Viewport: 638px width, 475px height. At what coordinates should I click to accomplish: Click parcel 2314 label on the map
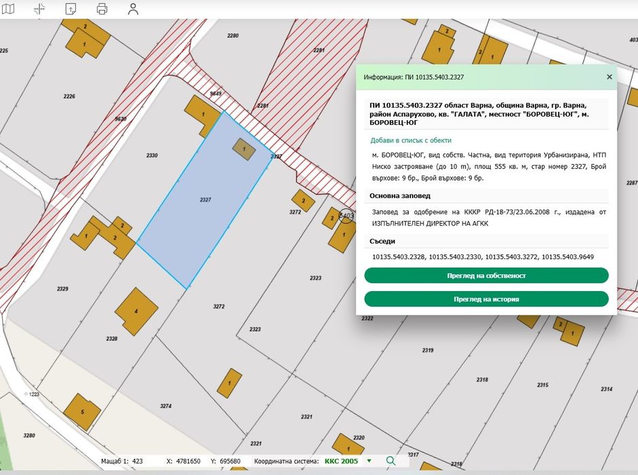[x=606, y=389]
